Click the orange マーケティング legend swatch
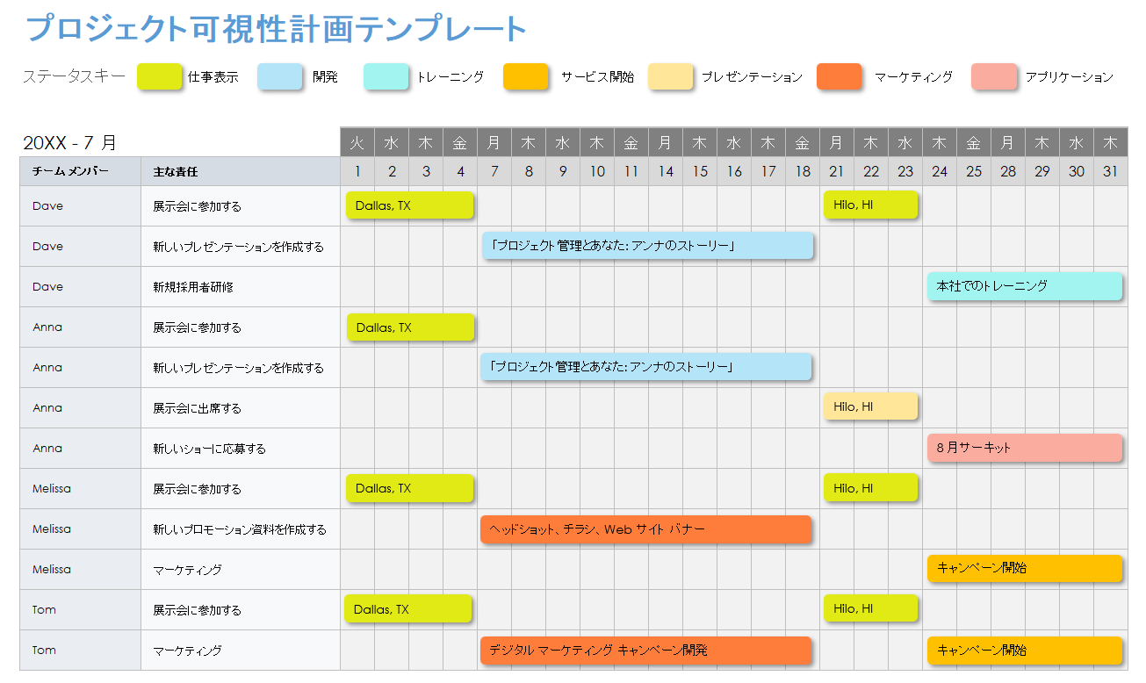The image size is (1146, 683). [840, 76]
